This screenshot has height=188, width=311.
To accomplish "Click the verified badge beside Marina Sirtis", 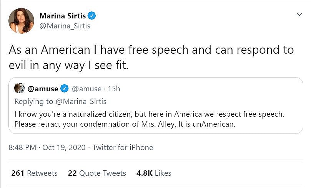I will [x=92, y=16].
